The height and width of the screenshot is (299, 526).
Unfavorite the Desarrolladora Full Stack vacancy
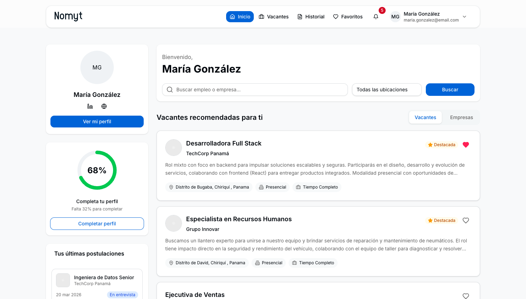coord(466,145)
